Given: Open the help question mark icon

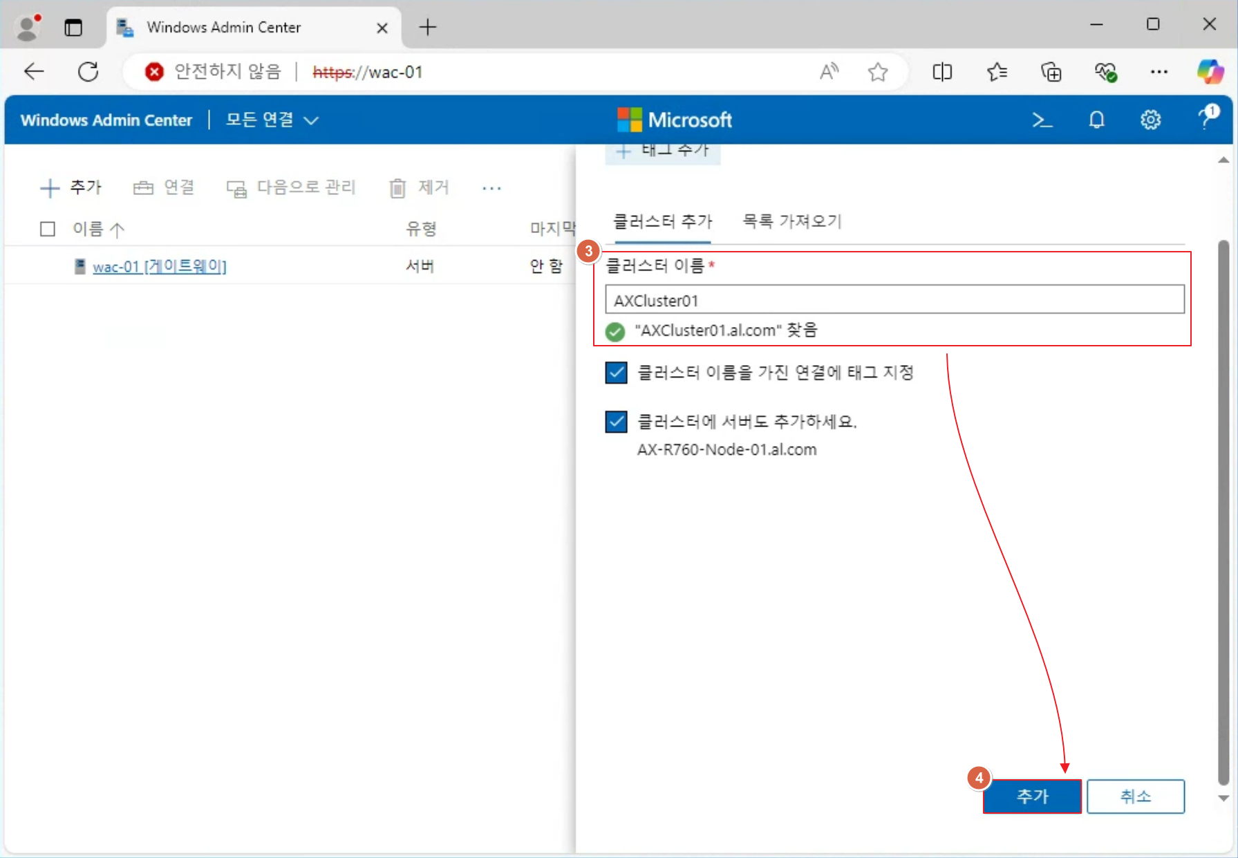Looking at the screenshot, I should click(x=1207, y=118).
